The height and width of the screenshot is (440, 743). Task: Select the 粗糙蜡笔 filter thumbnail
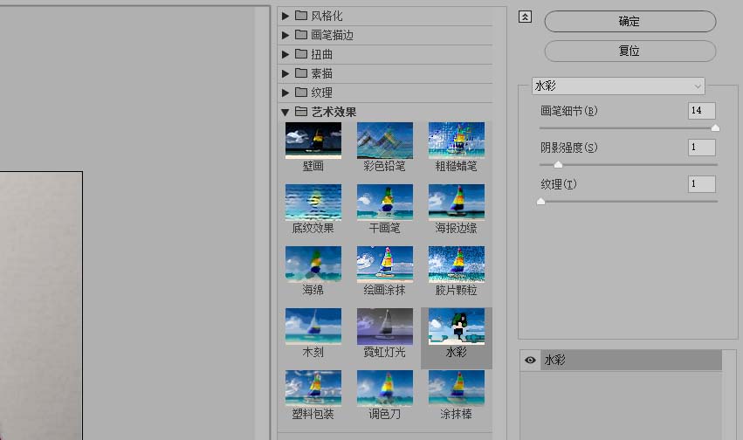457,141
